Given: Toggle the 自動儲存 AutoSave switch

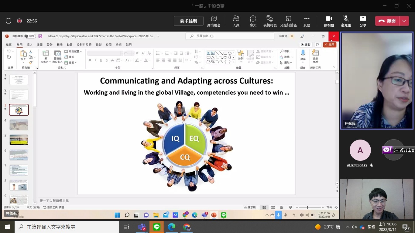Looking at the screenshot, I should 30,36.
